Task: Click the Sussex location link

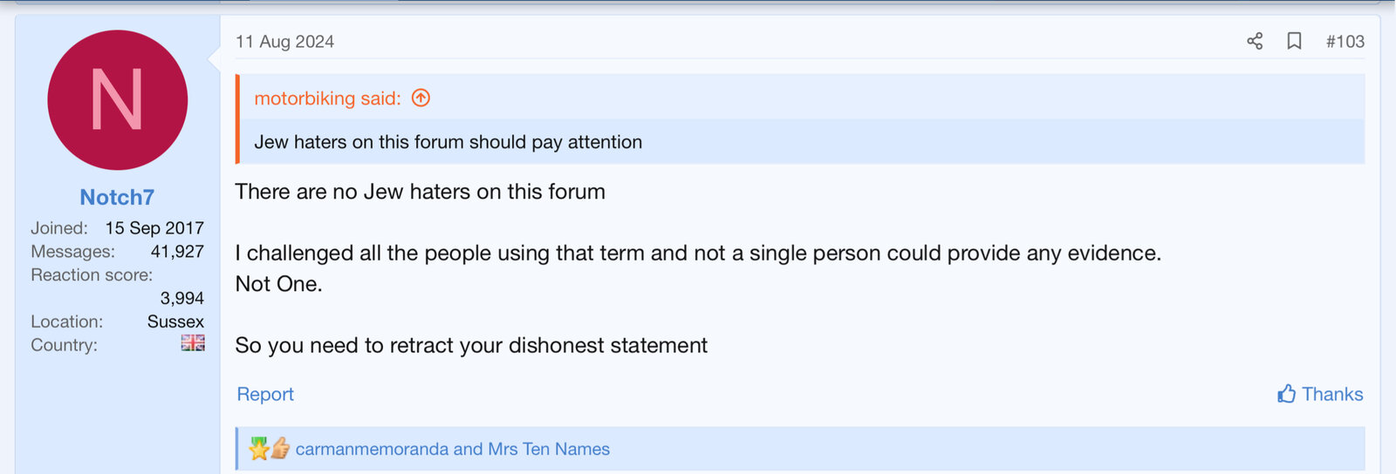Action: pos(175,322)
